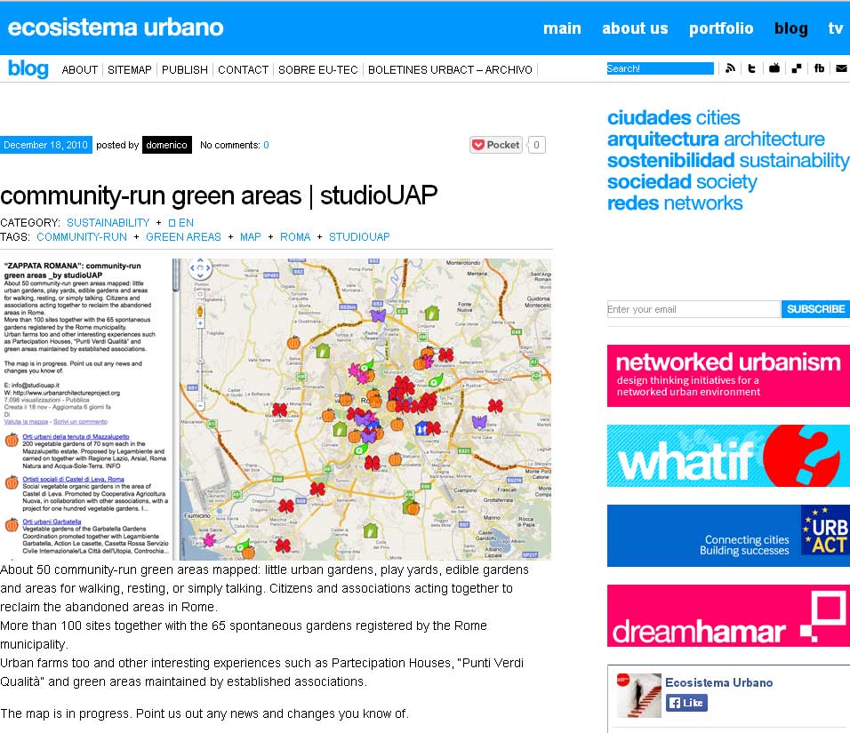Open BOLETINES URBACT – ARCHIVO menu item
The height and width of the screenshot is (733, 850).
450,70
